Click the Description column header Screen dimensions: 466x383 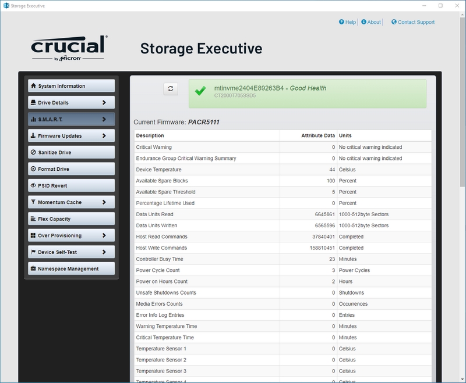click(x=150, y=135)
